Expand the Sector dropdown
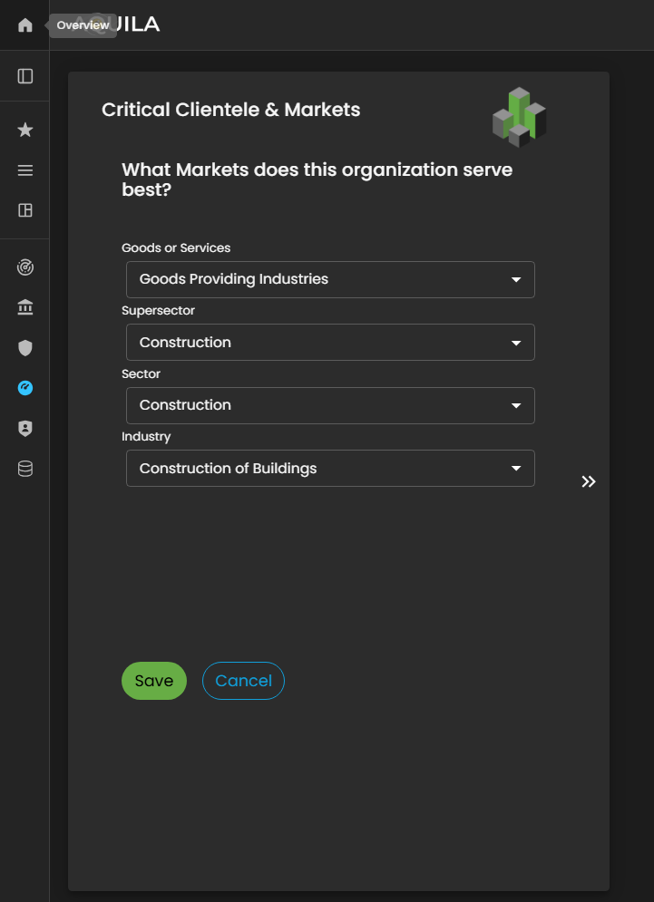Viewport: 654px width, 902px height. (330, 405)
